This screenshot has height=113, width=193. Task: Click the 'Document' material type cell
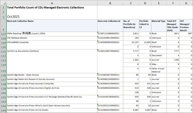[x=159, y=56]
